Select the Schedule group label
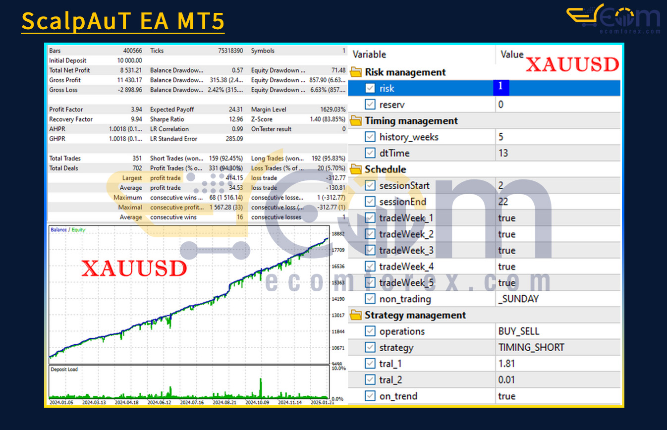The height and width of the screenshot is (430, 667). pyautogui.click(x=385, y=169)
